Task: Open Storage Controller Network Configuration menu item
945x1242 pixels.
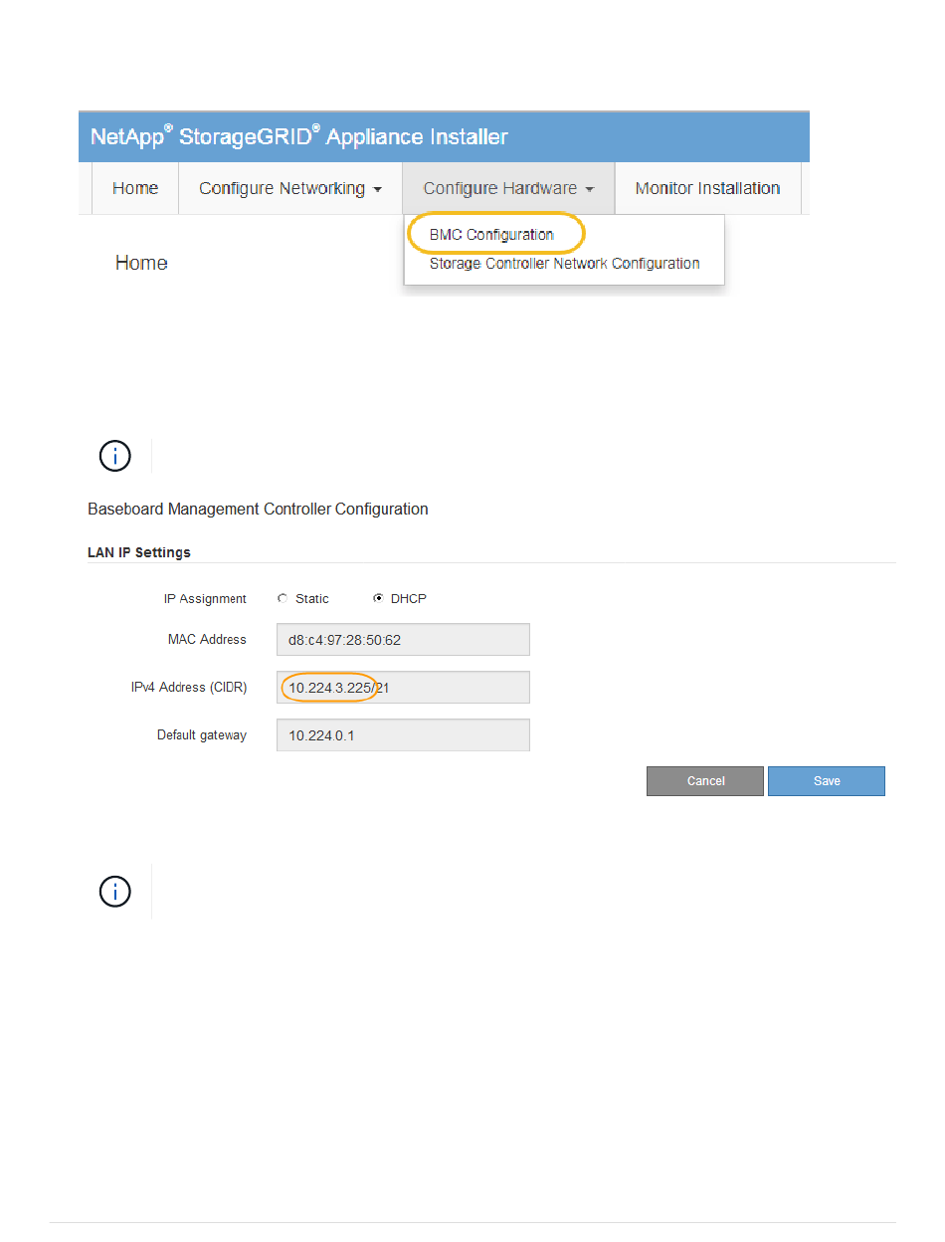Action: (x=564, y=264)
